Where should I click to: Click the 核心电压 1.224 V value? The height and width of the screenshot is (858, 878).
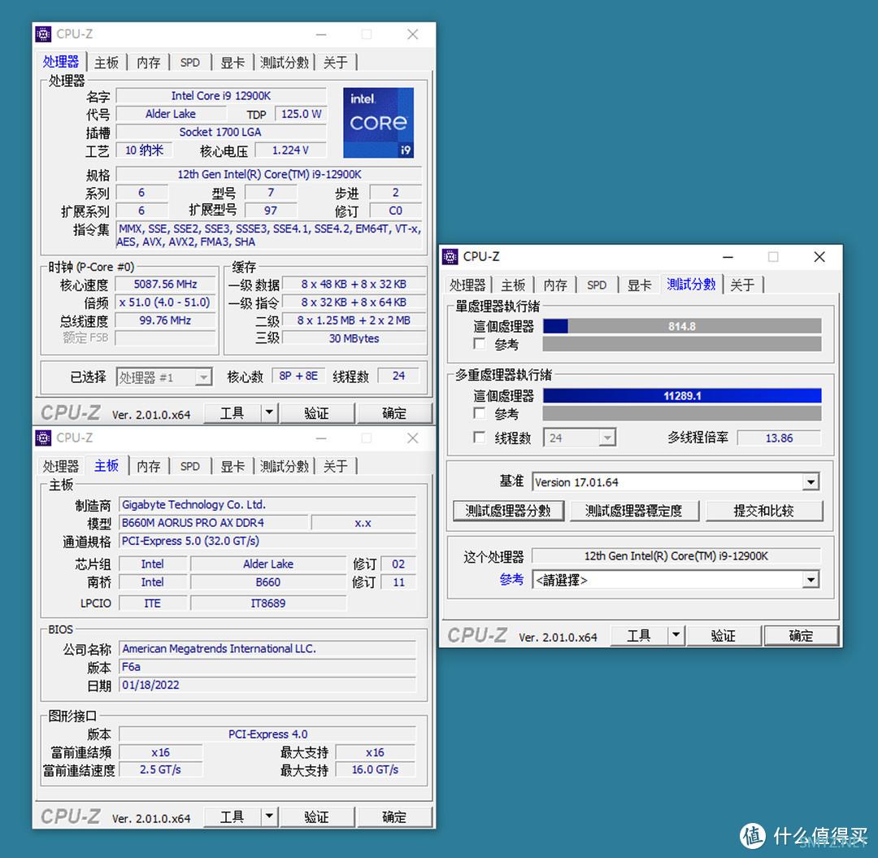coord(290,150)
